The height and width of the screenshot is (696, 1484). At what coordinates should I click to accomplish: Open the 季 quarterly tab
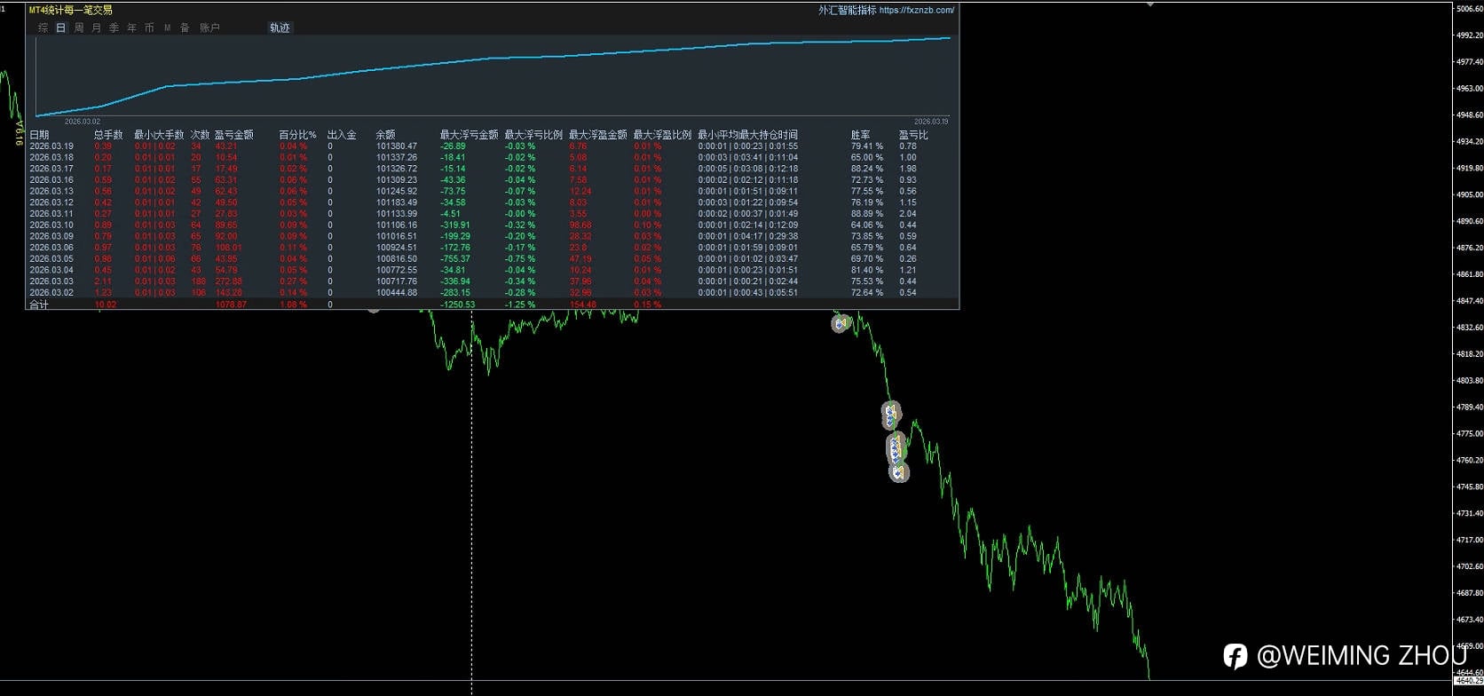pyautogui.click(x=114, y=28)
